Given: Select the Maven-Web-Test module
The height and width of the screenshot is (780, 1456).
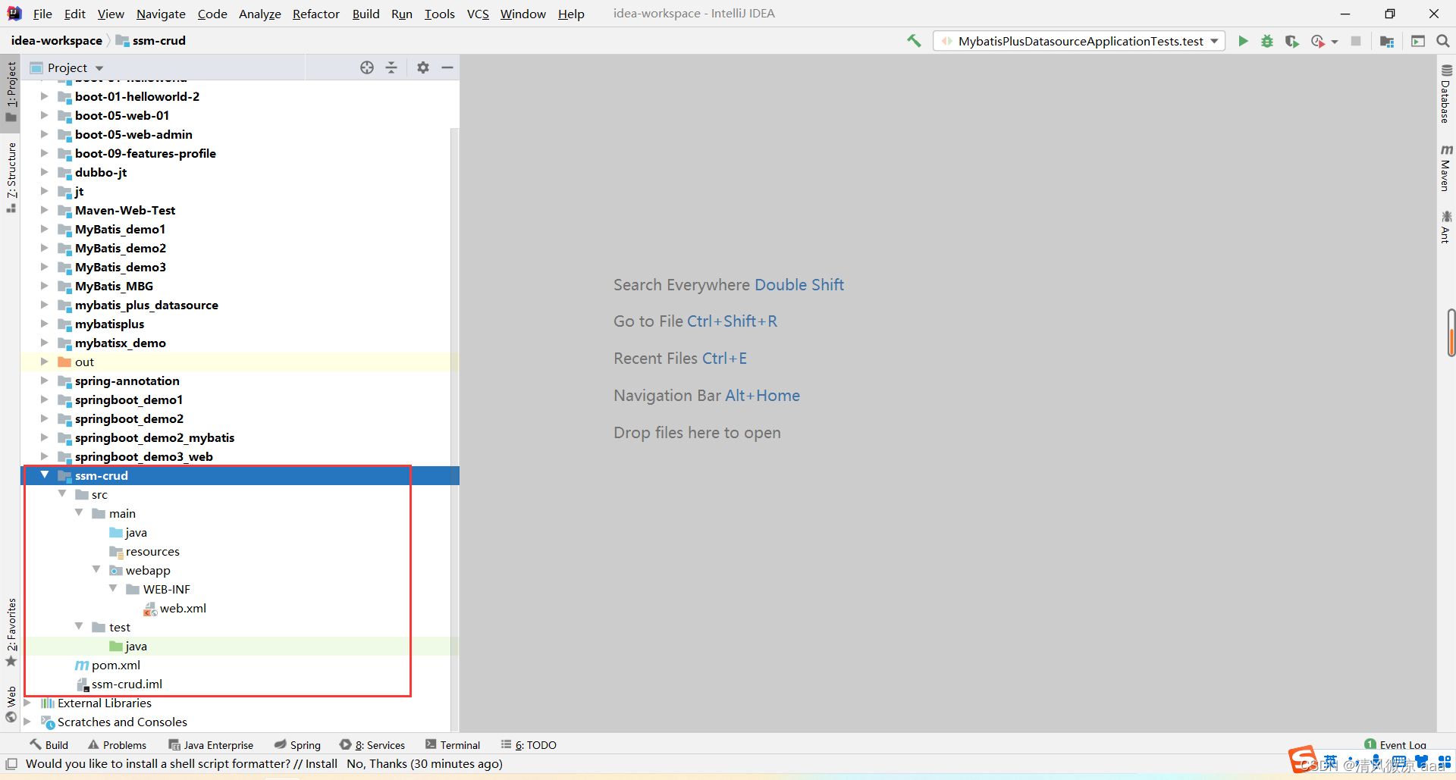Looking at the screenshot, I should tap(125, 210).
